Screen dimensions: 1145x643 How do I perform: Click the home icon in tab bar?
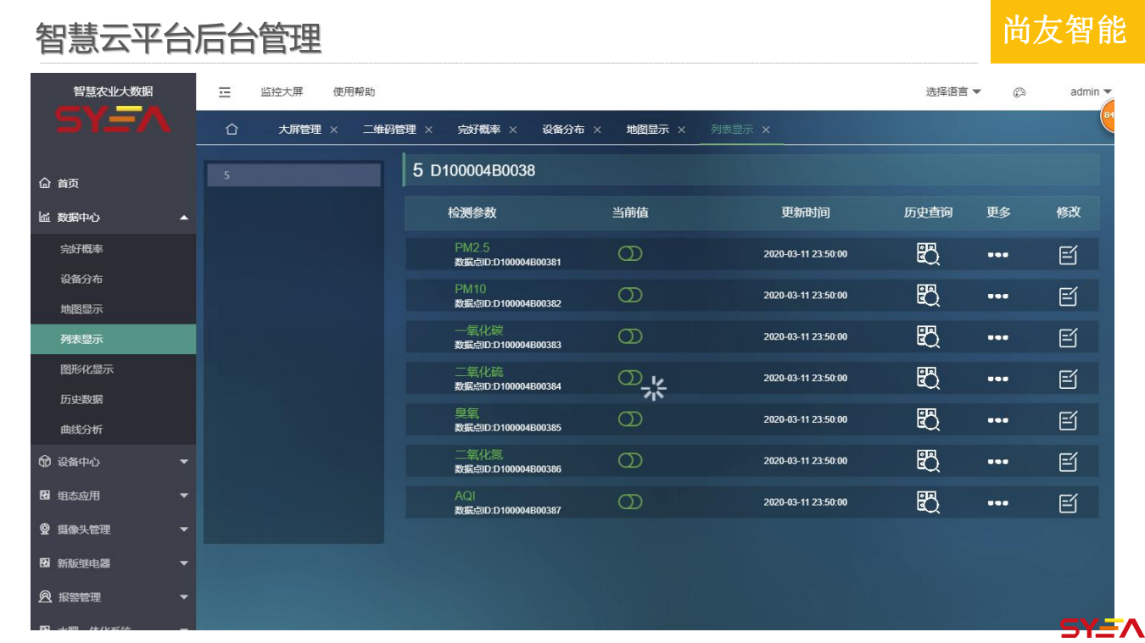coord(232,130)
